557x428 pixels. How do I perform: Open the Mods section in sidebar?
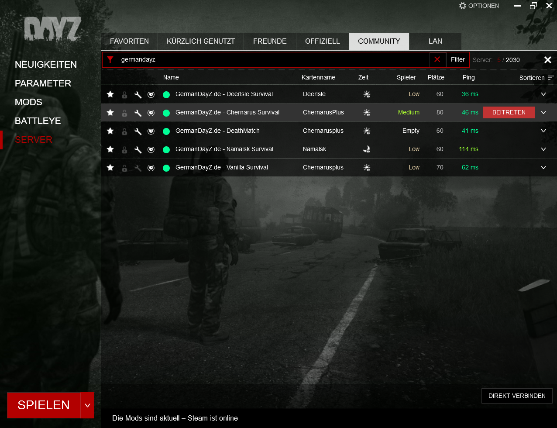tap(28, 102)
